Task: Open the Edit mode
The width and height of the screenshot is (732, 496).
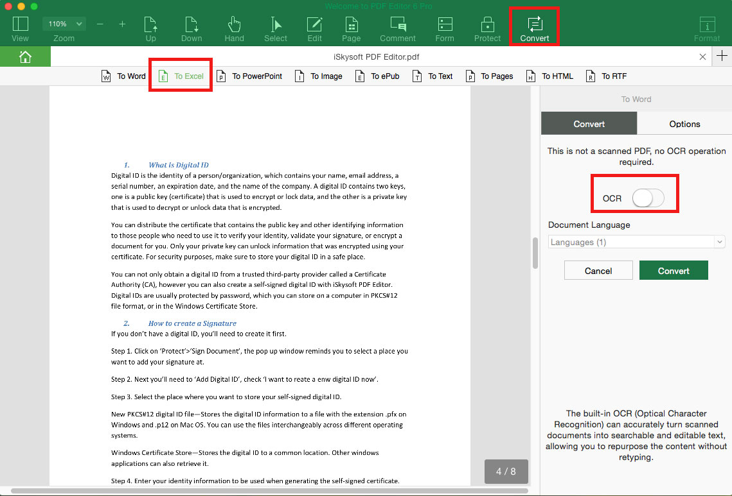Action: (x=314, y=26)
